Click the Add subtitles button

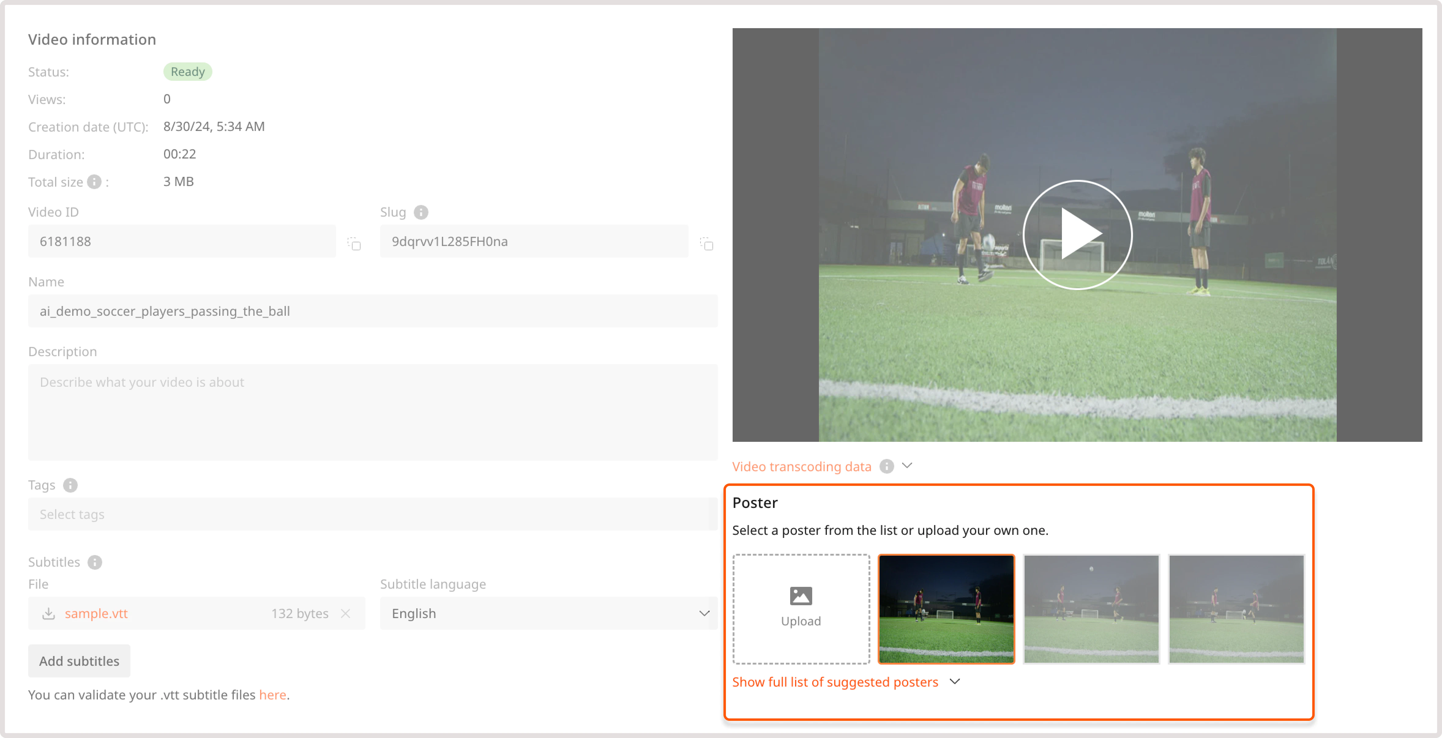click(x=79, y=661)
